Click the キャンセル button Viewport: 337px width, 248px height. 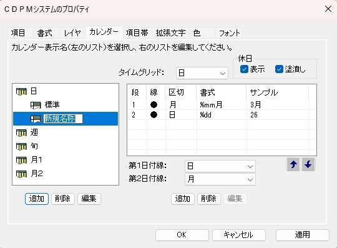click(x=239, y=235)
